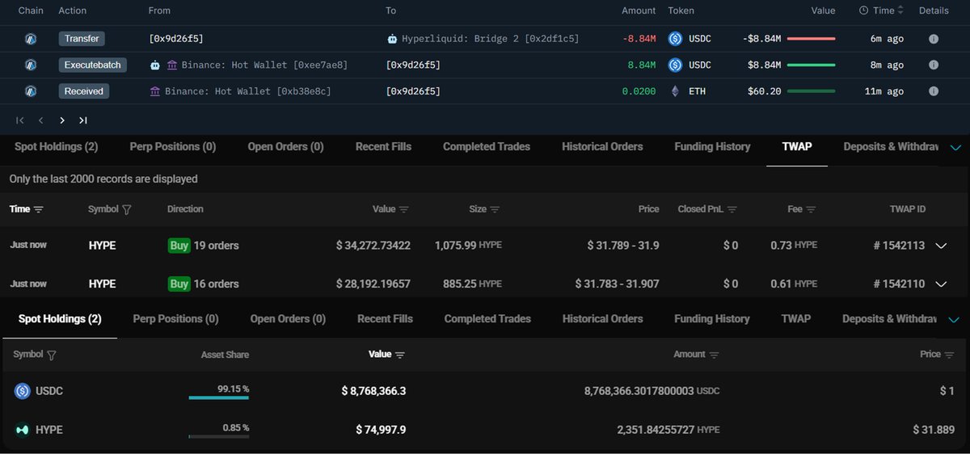Open the tab overflow chevron beside Deposits
This screenshot has height=454, width=970.
pyautogui.click(x=955, y=148)
